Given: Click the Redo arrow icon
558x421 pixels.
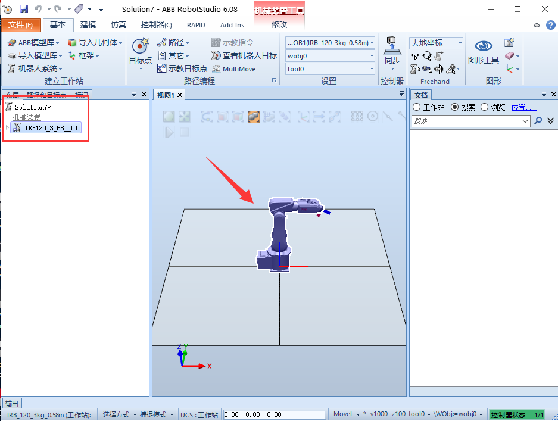Looking at the screenshot, I should click(58, 8).
